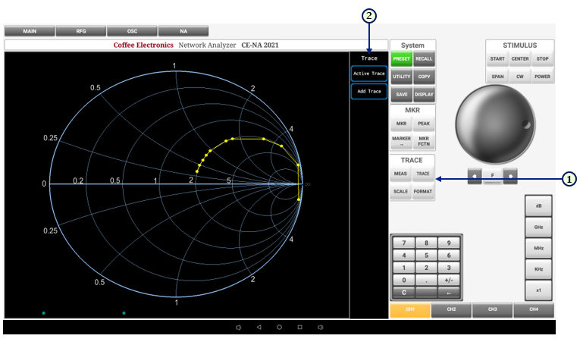Tap the Android home circle icon
The image size is (583, 345).
click(x=279, y=328)
